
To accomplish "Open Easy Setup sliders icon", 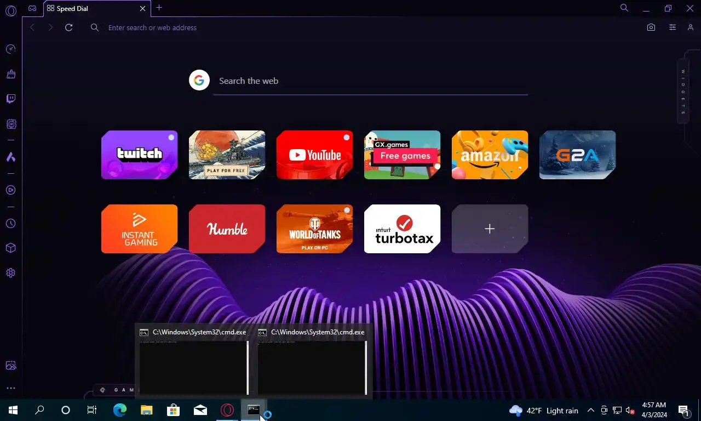I will 673,27.
